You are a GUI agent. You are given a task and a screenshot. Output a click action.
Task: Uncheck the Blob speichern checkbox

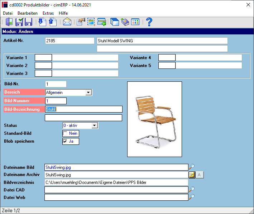point(65,141)
